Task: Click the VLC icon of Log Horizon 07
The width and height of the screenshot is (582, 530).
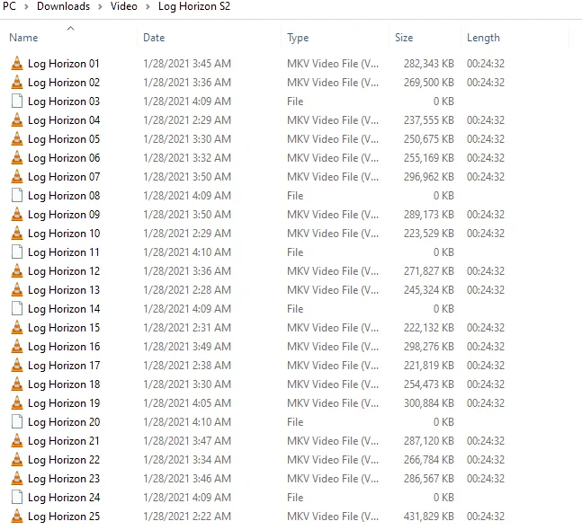Action: (17, 176)
